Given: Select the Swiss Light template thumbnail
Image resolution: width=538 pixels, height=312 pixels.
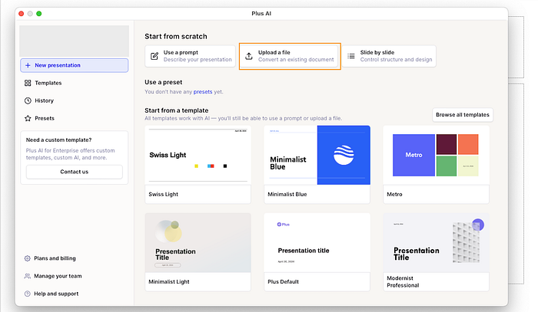Looking at the screenshot, I should 198,156.
